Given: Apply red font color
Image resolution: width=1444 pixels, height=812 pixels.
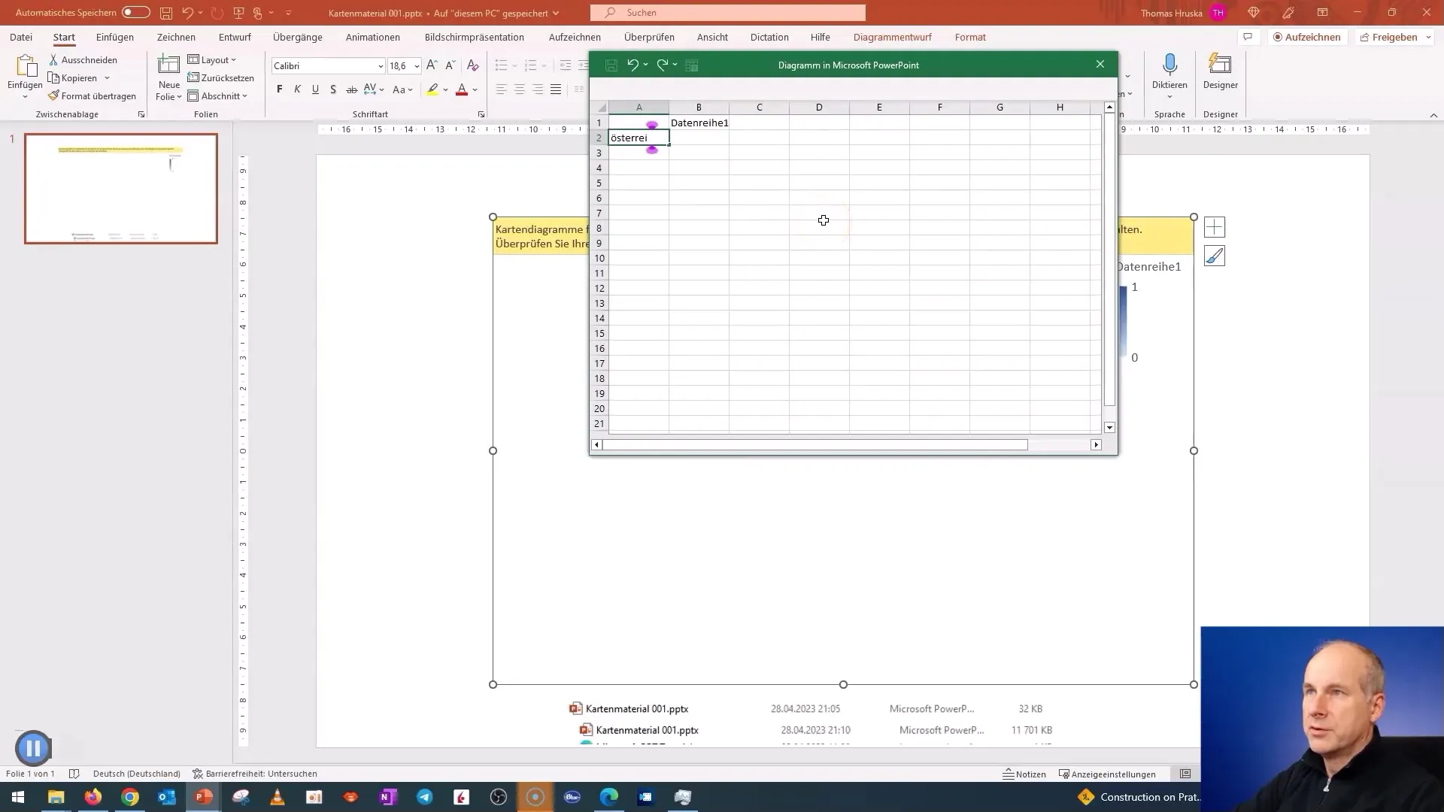Looking at the screenshot, I should click(462, 89).
